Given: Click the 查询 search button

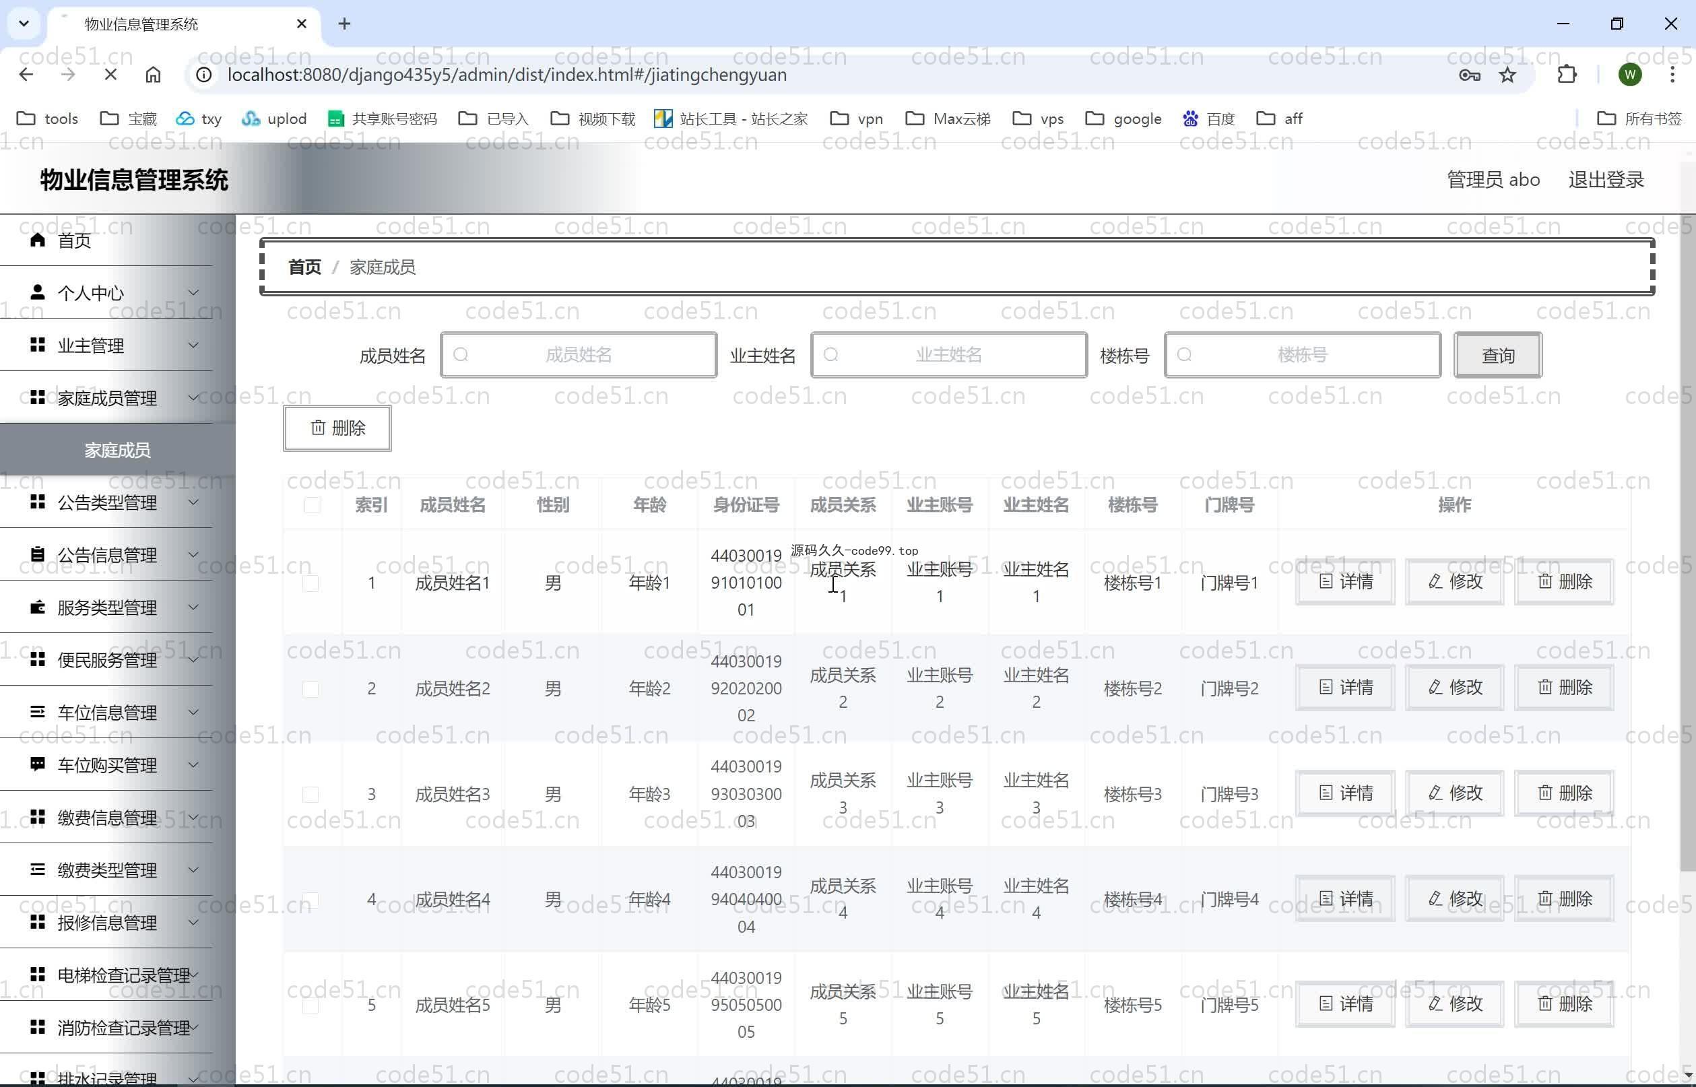Looking at the screenshot, I should (x=1498, y=355).
